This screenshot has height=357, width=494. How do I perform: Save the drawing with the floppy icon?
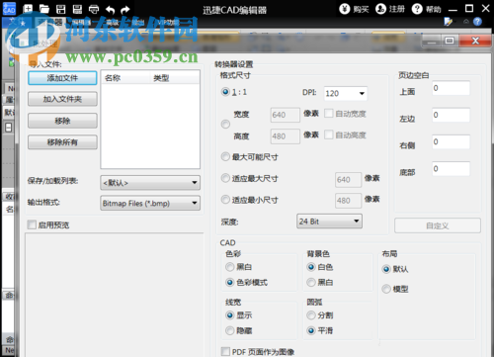click(x=61, y=9)
